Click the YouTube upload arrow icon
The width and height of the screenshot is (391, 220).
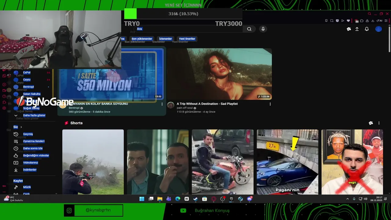point(357,29)
